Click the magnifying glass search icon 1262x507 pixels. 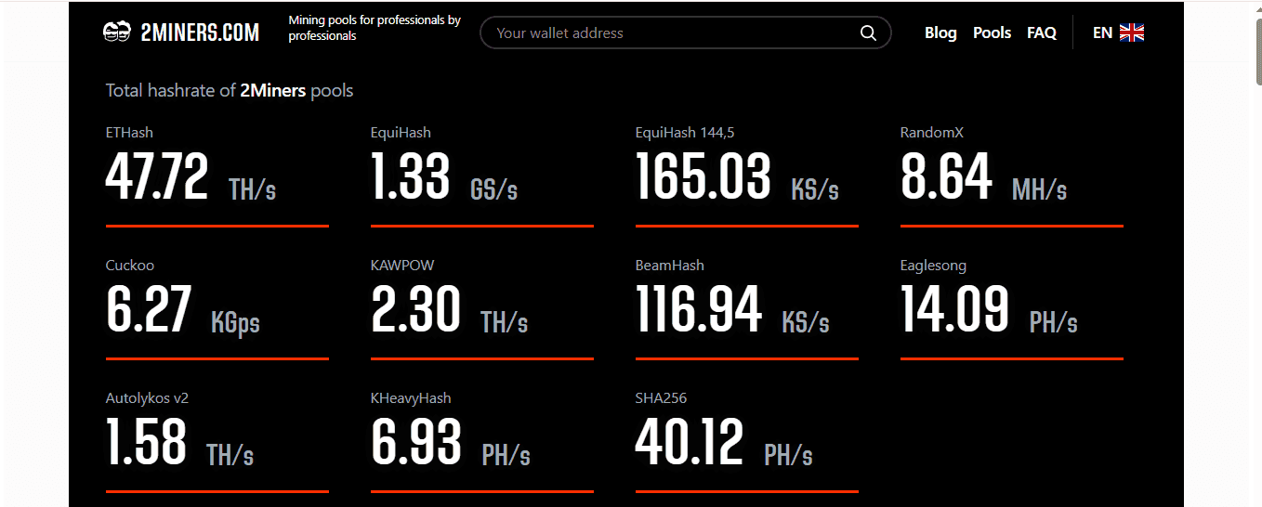[868, 33]
